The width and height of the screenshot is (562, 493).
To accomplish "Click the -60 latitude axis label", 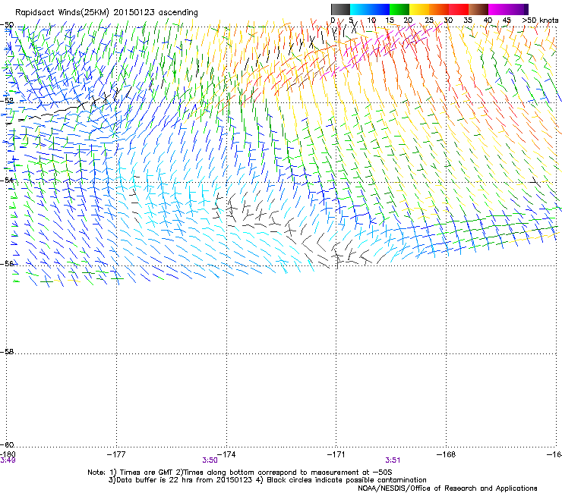I will [x=7, y=444].
